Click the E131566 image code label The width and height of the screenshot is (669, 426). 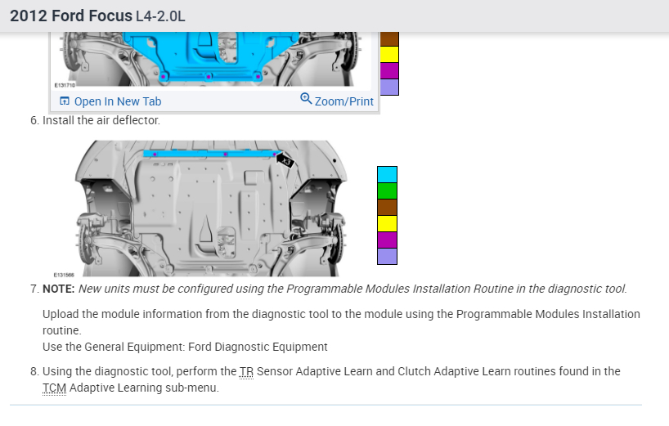click(64, 275)
